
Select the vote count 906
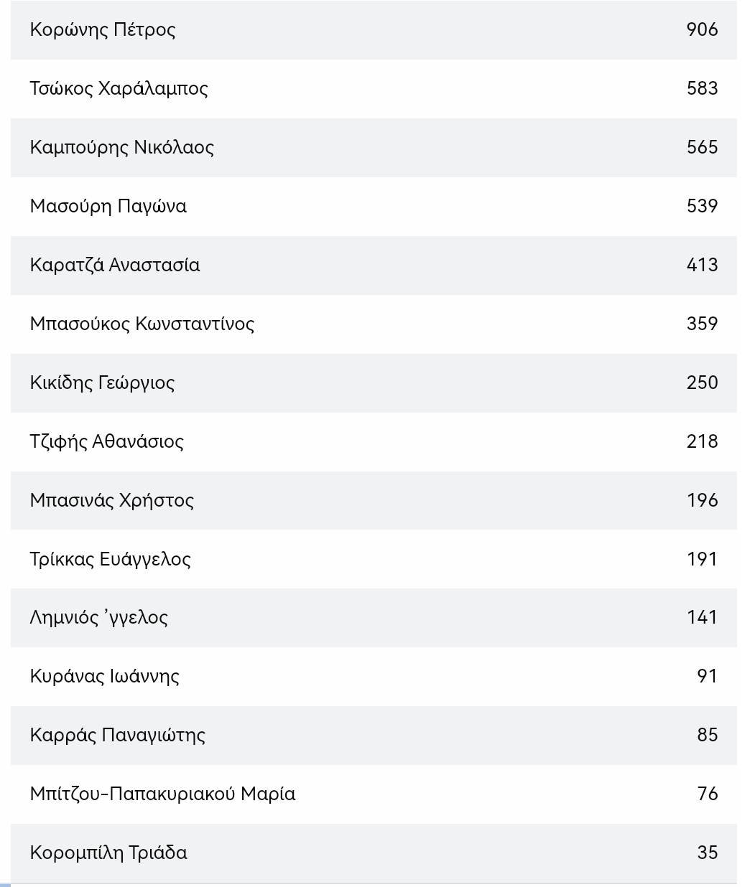(x=702, y=29)
